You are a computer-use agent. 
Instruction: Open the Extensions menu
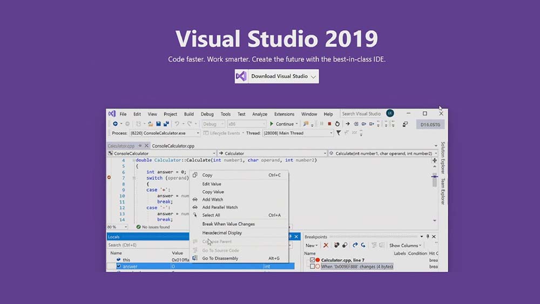point(284,114)
